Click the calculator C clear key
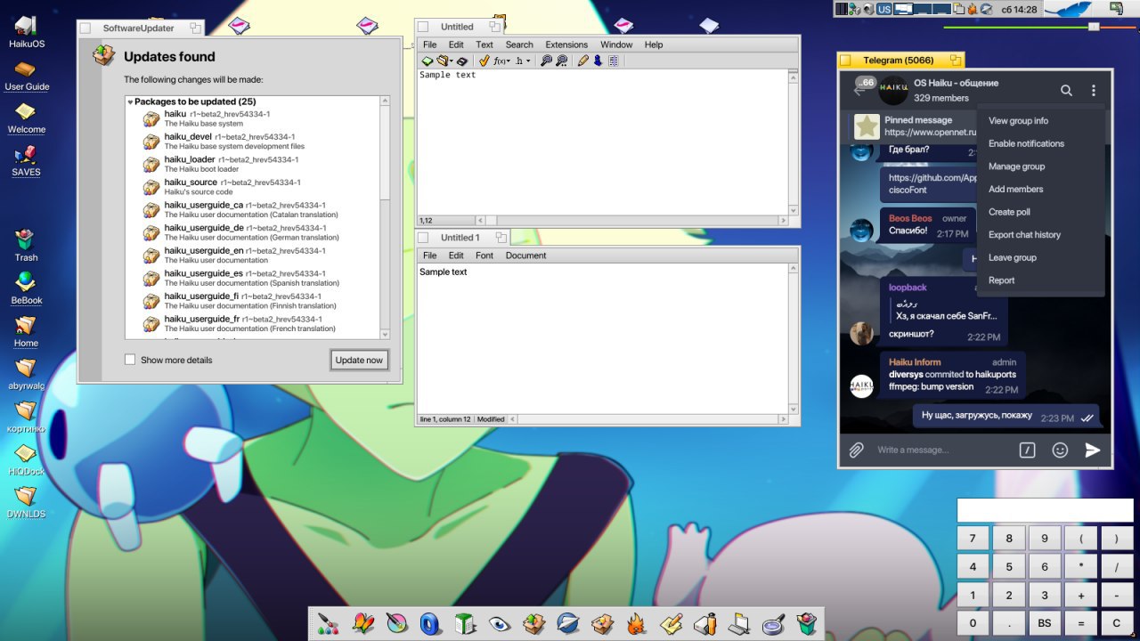The image size is (1140, 641). pos(1117,623)
